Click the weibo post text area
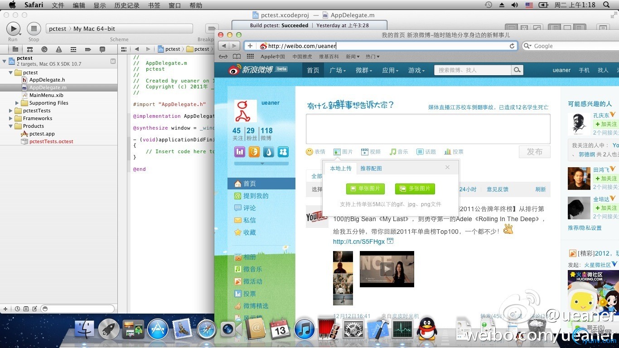The width and height of the screenshot is (619, 348). [428, 129]
